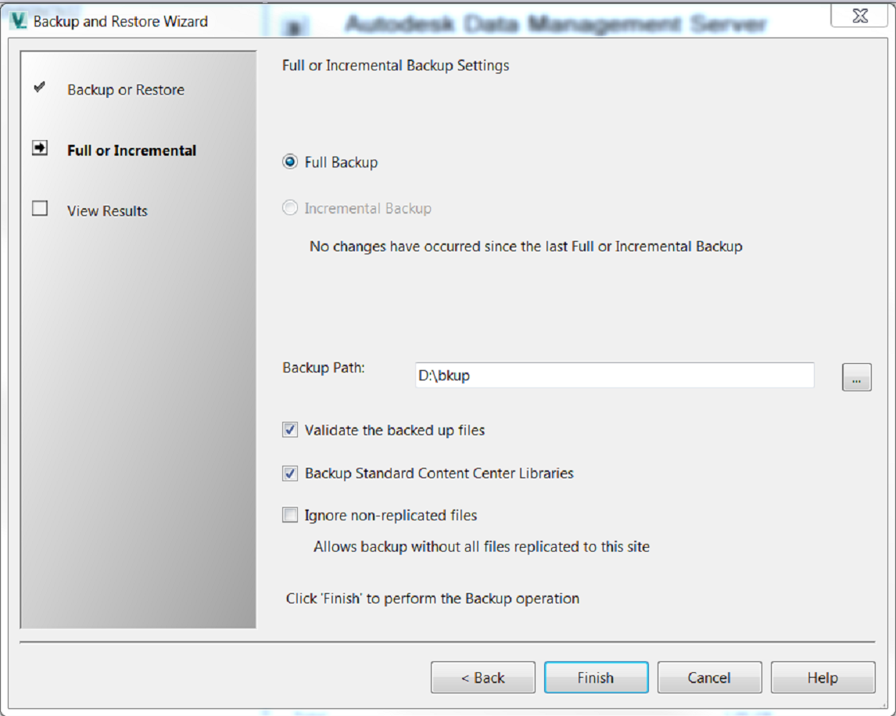Cancel the Backup and Restore Wizard
The height and width of the screenshot is (716, 896).
(x=709, y=677)
